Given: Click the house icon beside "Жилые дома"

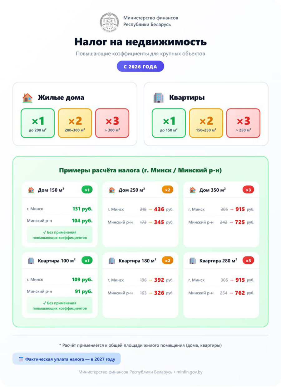Looking at the screenshot, I should (27, 98).
